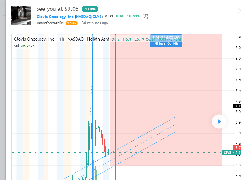Click the '78 bars, 6d 14h' measurement label
Screen dimensions: 241x180
pyautogui.click(x=166, y=43)
